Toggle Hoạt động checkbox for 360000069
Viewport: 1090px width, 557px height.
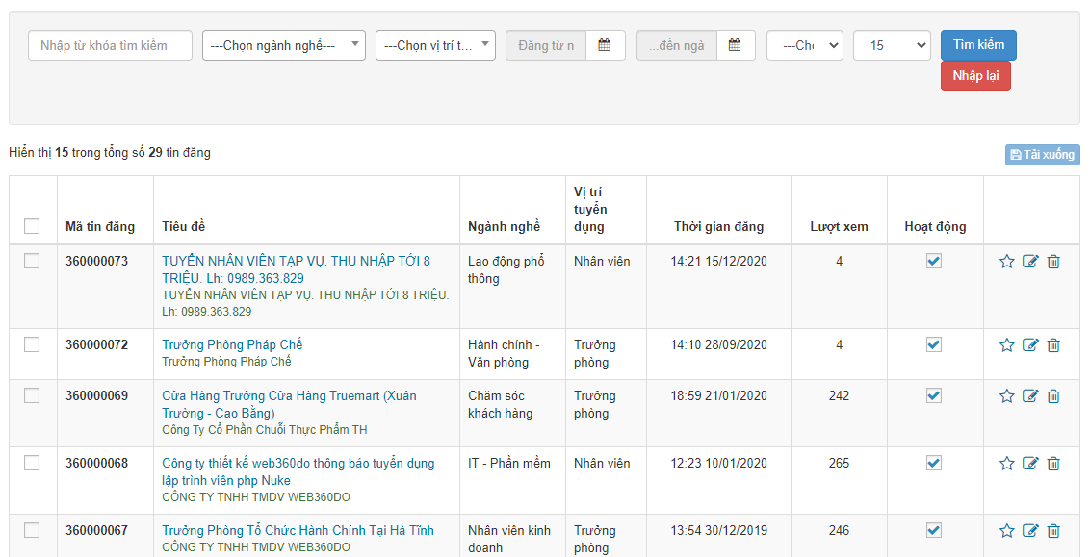(x=934, y=395)
